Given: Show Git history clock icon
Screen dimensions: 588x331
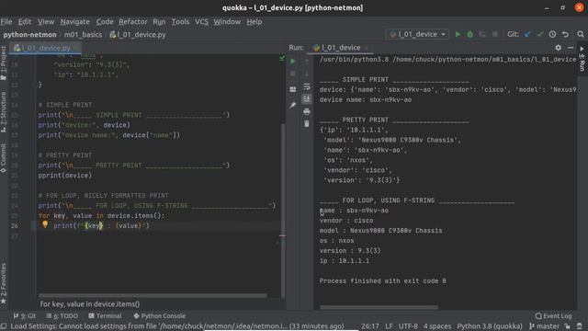Looking at the screenshot, I should coord(552,34).
